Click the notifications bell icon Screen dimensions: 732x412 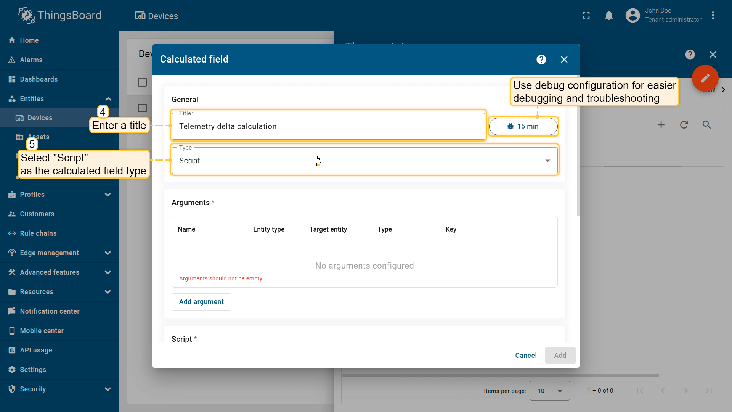[x=609, y=16]
